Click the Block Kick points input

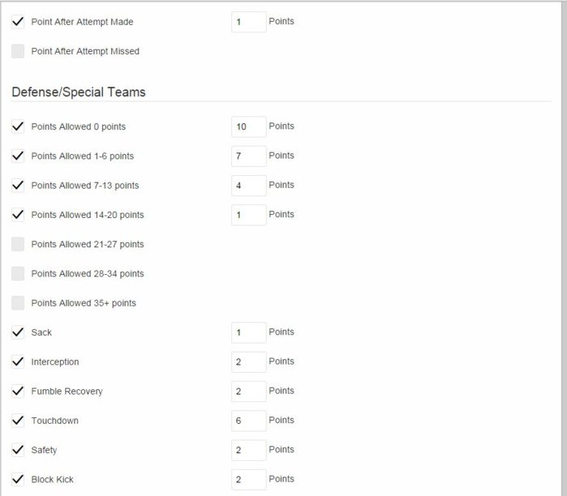pos(248,479)
